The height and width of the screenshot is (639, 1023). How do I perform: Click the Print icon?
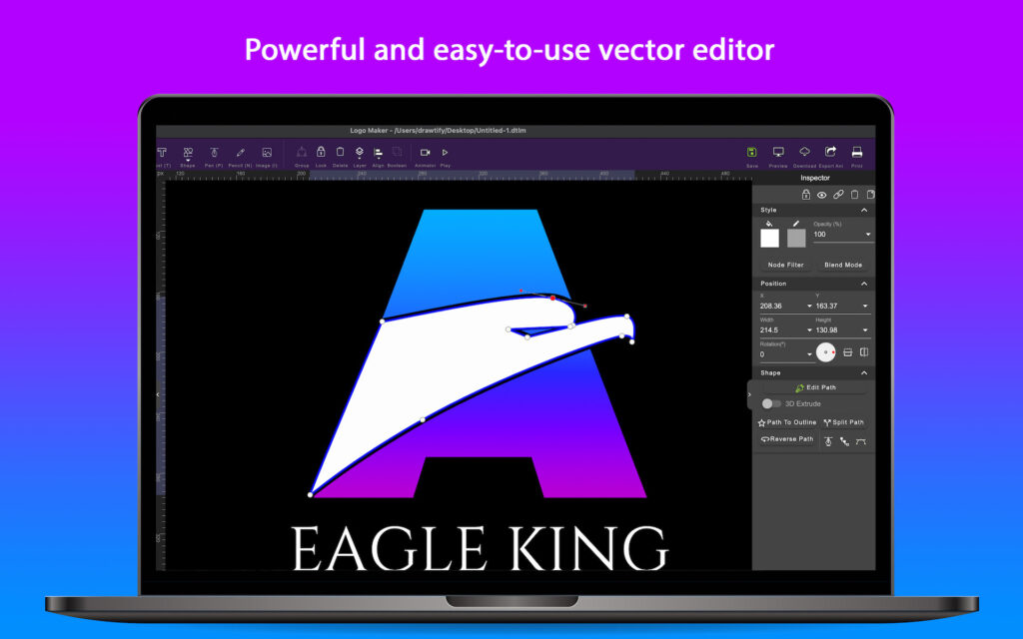856,152
